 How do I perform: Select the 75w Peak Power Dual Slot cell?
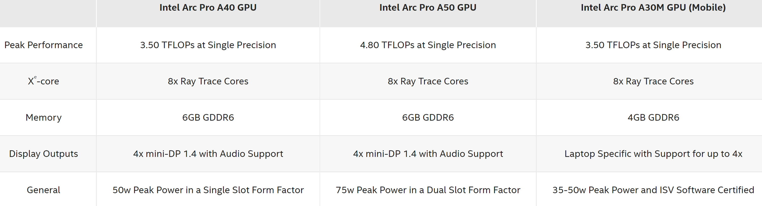coord(428,190)
